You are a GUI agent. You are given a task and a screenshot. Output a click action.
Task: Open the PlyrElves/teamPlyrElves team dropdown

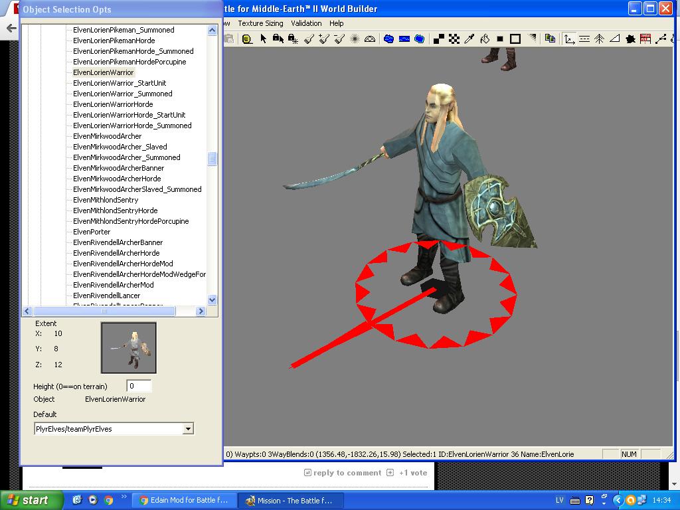click(x=188, y=429)
